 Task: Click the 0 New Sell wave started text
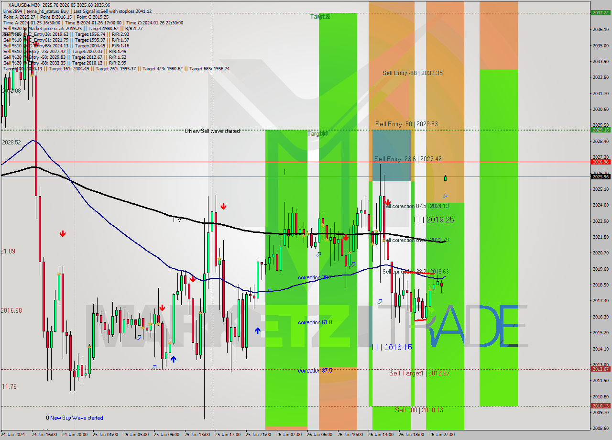(x=212, y=131)
